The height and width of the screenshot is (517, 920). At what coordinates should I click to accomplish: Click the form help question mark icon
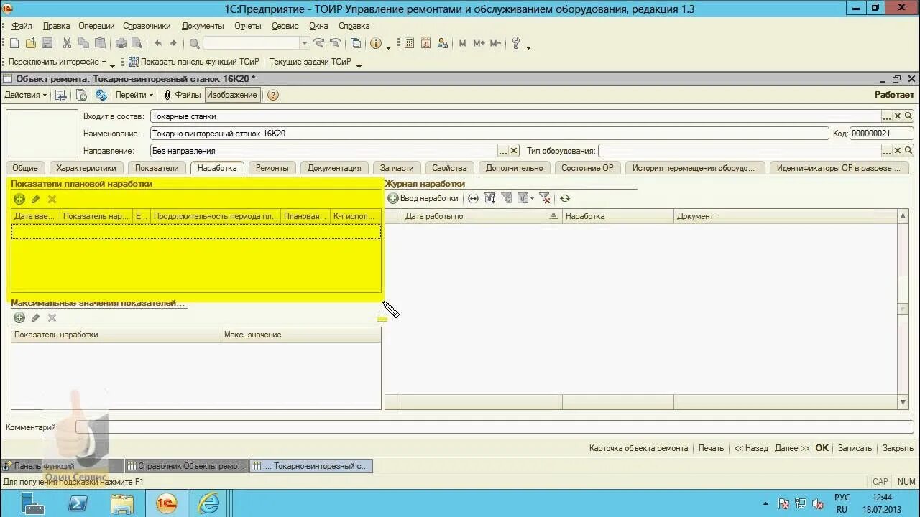tap(273, 95)
